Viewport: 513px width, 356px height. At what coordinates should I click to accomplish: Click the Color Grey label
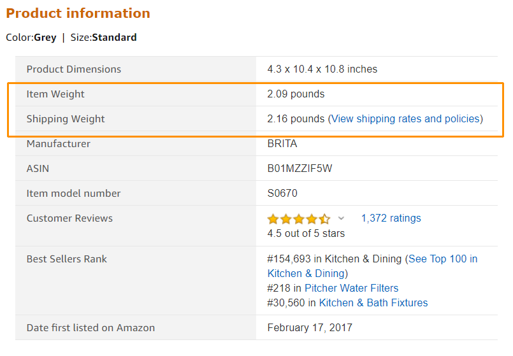click(31, 38)
